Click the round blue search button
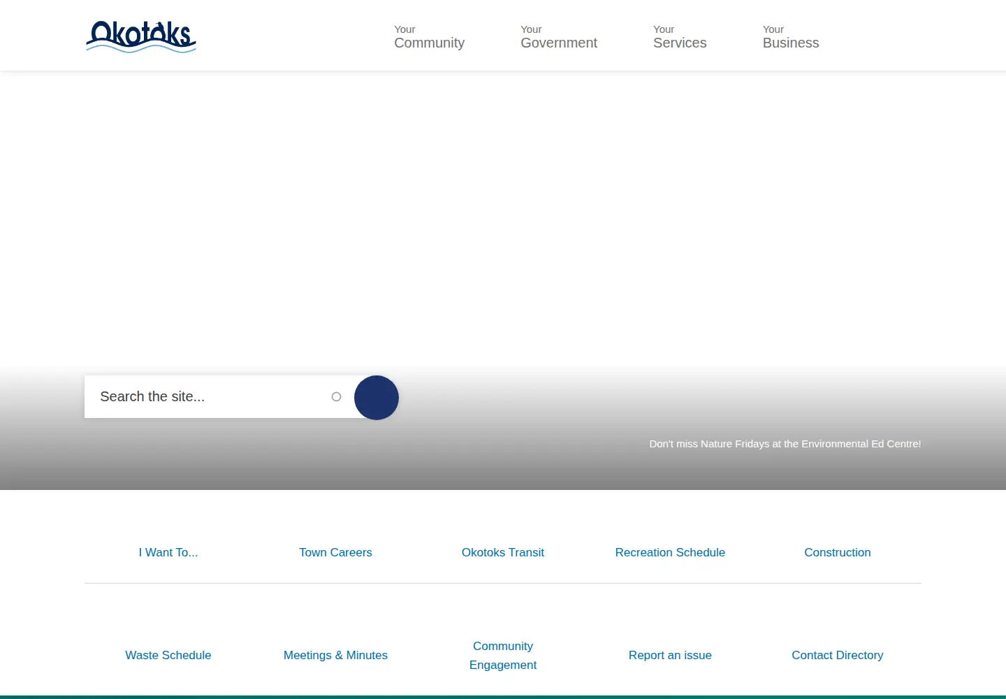 pyautogui.click(x=377, y=398)
